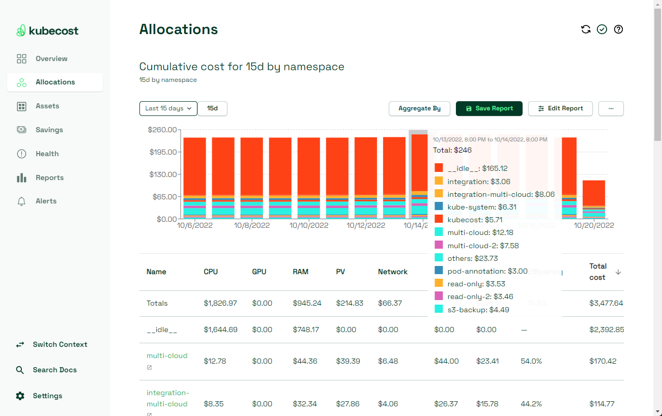662x416 pixels.
Task: Click the page vertical scrollbar
Action: coord(657,208)
